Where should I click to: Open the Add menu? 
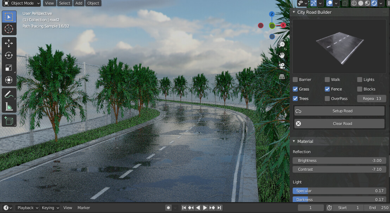79,3
